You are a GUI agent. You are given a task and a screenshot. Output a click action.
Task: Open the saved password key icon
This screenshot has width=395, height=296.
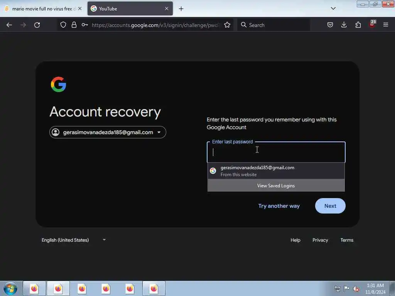coord(84,25)
